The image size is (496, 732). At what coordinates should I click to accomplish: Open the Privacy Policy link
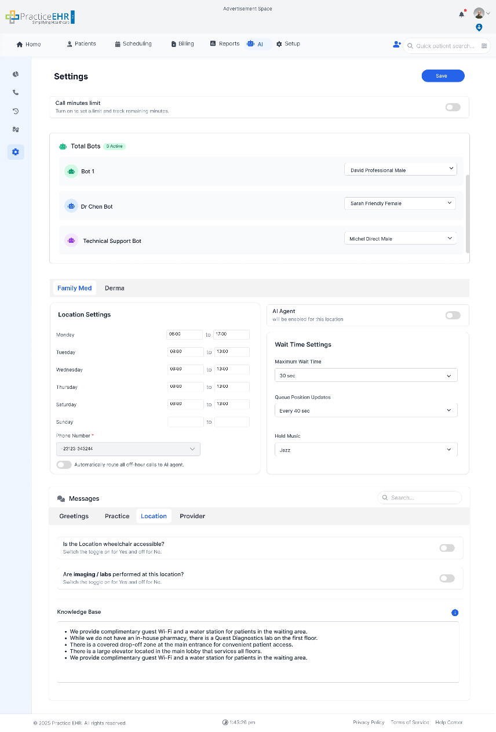(369, 722)
